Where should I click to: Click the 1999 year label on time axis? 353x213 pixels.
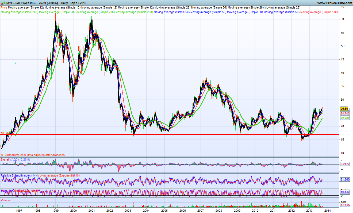coord(56,211)
